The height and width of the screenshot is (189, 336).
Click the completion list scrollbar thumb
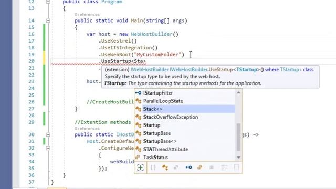[238, 137]
